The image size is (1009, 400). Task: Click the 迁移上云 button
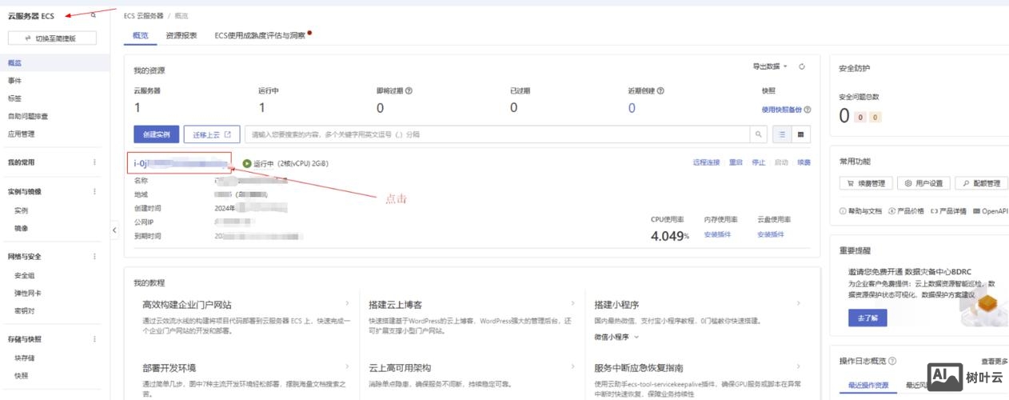click(212, 134)
